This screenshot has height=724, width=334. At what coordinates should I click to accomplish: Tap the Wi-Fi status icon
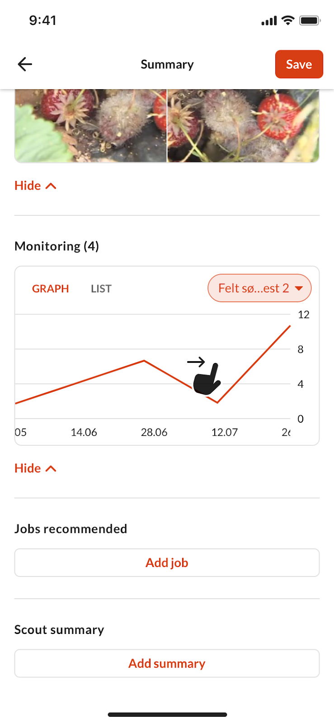coord(287,20)
